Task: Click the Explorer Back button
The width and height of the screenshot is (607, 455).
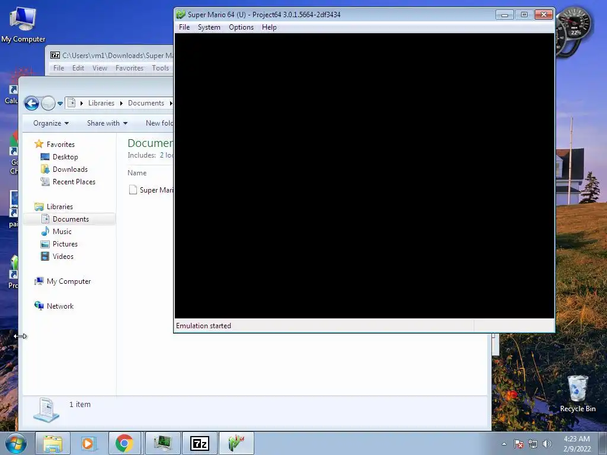Action: point(31,103)
